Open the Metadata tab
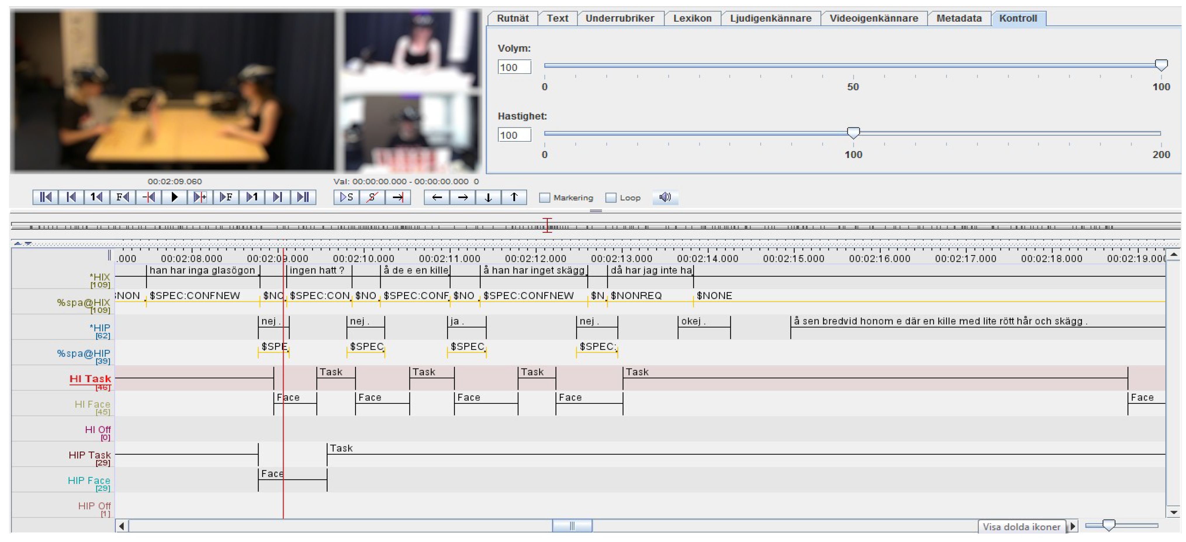The image size is (1186, 542). click(x=959, y=18)
